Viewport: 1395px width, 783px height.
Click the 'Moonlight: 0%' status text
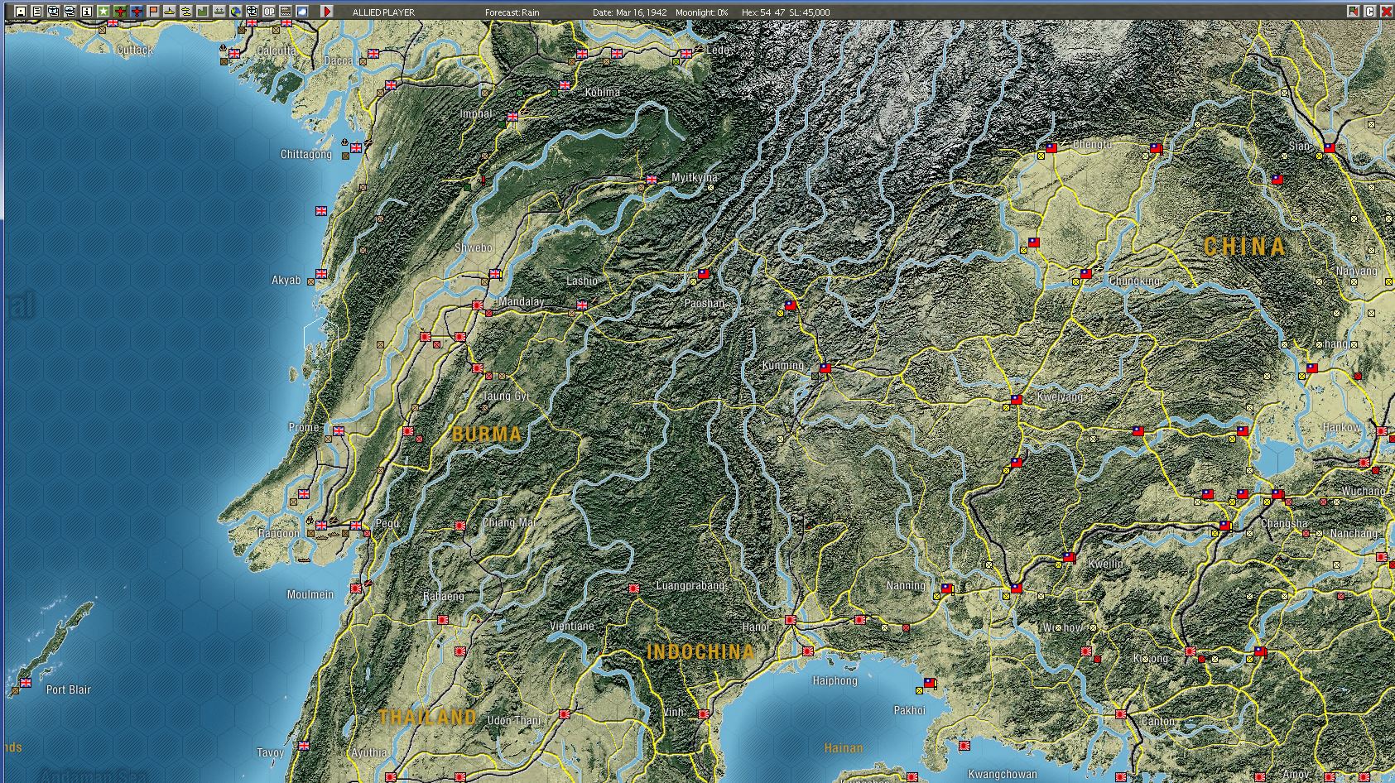coord(702,12)
